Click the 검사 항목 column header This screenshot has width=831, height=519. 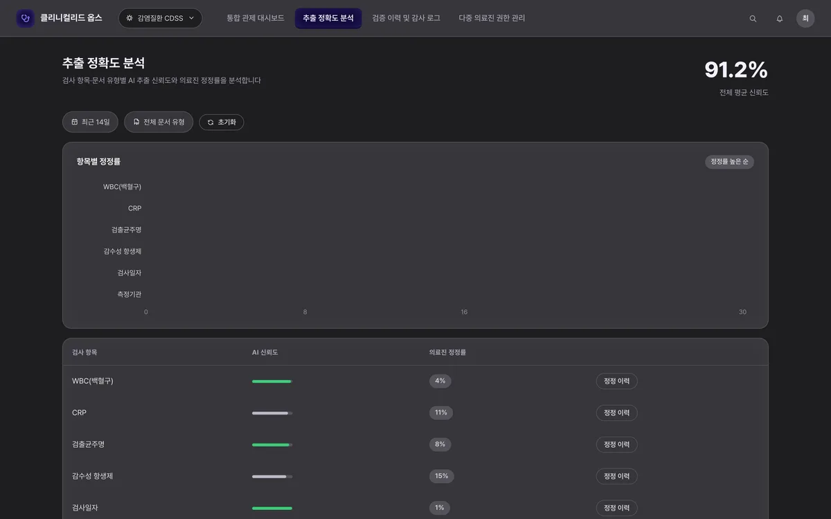coord(84,352)
